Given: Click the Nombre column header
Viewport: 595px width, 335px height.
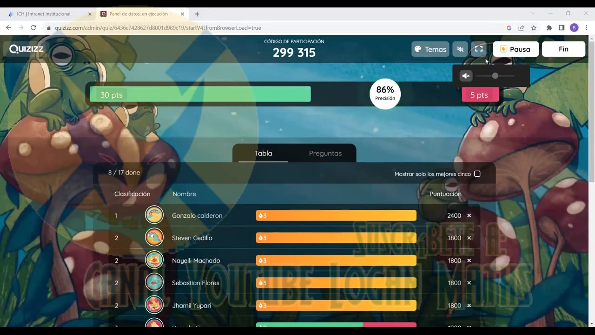Looking at the screenshot, I should pos(184,194).
